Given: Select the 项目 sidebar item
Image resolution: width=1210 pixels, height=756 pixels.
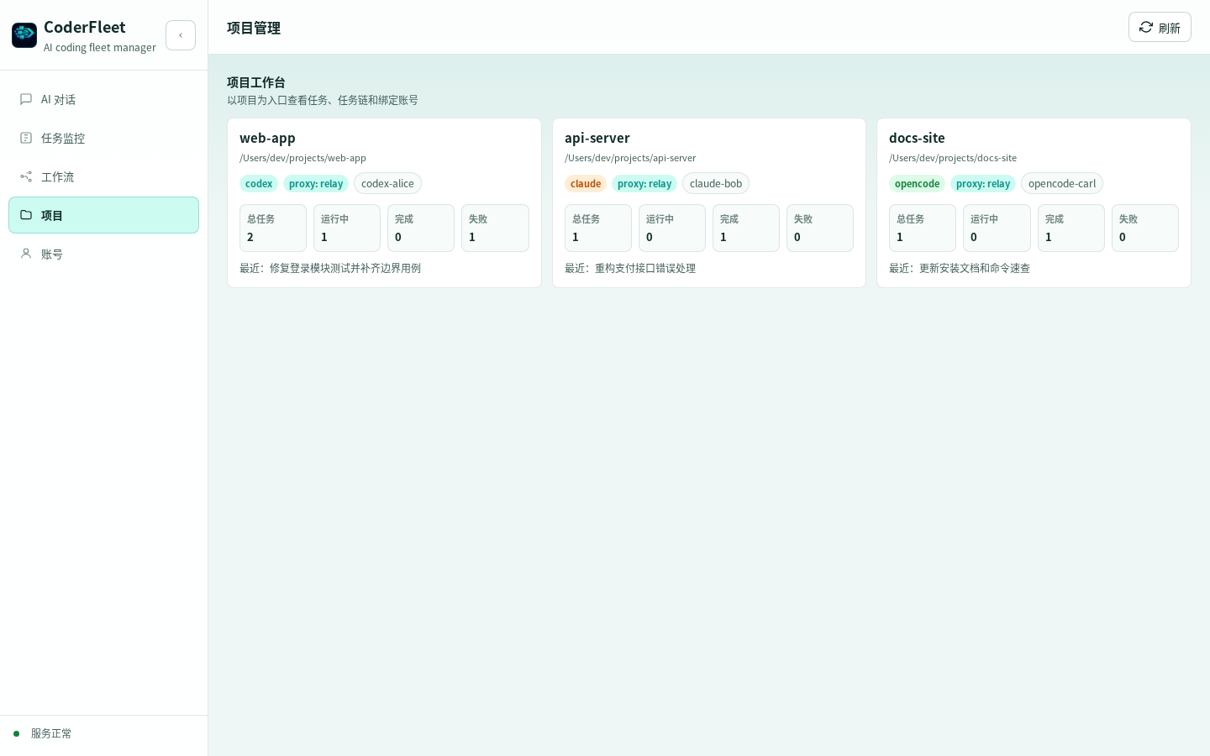Looking at the screenshot, I should 103,215.
